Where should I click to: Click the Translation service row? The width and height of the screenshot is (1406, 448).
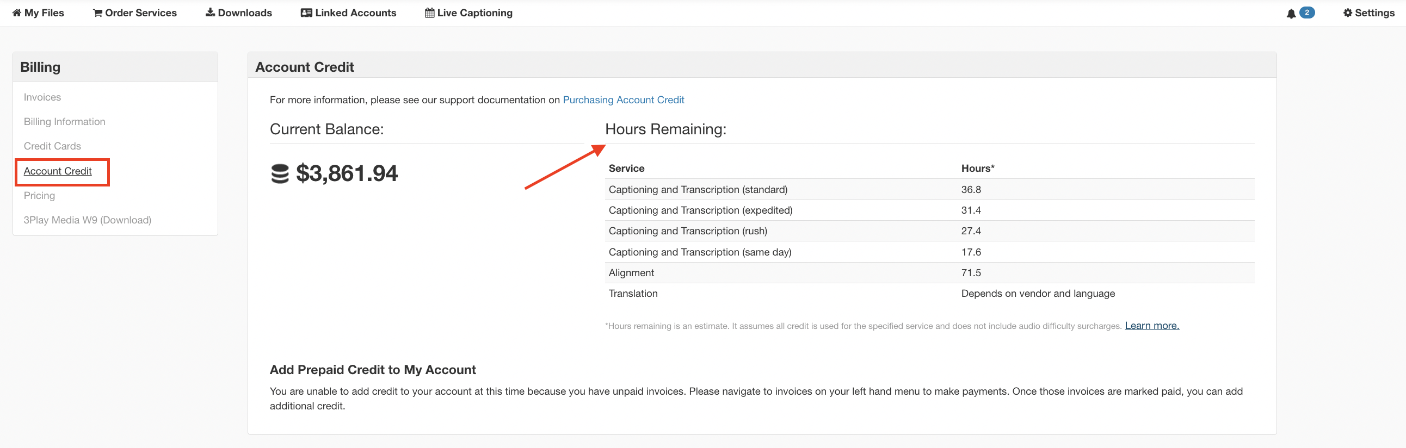click(929, 294)
